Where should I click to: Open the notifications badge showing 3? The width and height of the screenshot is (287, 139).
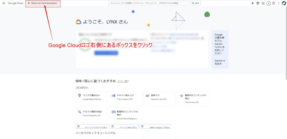pyautogui.click(x=269, y=3)
